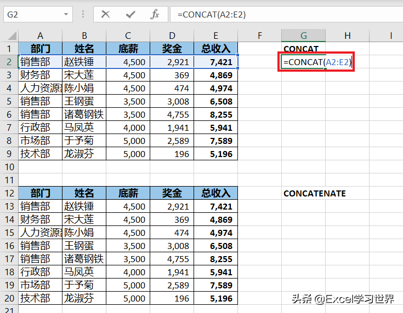Select column E header

tap(216, 36)
